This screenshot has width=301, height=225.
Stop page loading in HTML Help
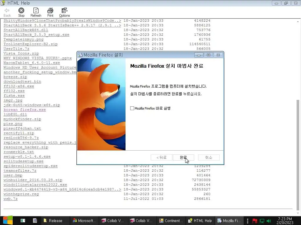(21, 12)
